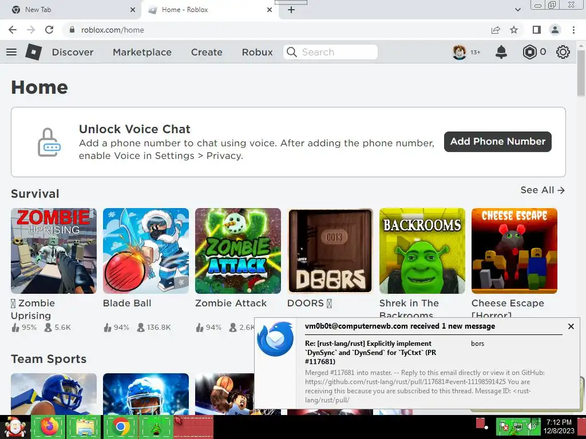Image resolution: width=586 pixels, height=439 pixels.
Task: Open the taskbar volume icon
Action: click(x=532, y=426)
